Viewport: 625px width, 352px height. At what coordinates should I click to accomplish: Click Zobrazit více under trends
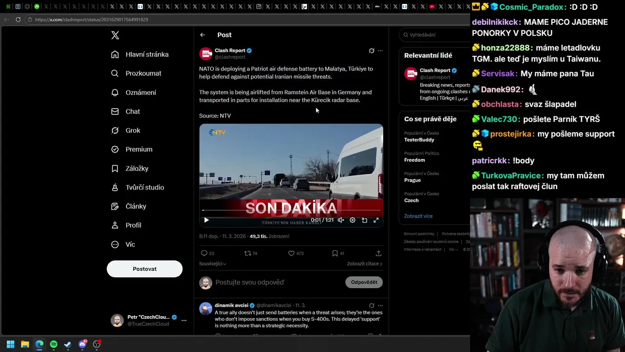pyautogui.click(x=418, y=216)
